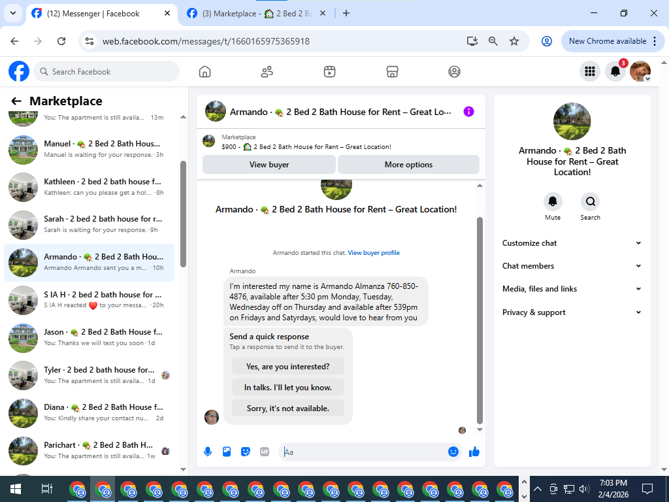Click the View buyer button
669x502 pixels.
click(x=269, y=165)
